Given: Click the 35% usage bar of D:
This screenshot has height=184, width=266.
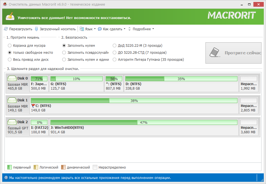Looking at the screenshot, I should (x=181, y=79).
